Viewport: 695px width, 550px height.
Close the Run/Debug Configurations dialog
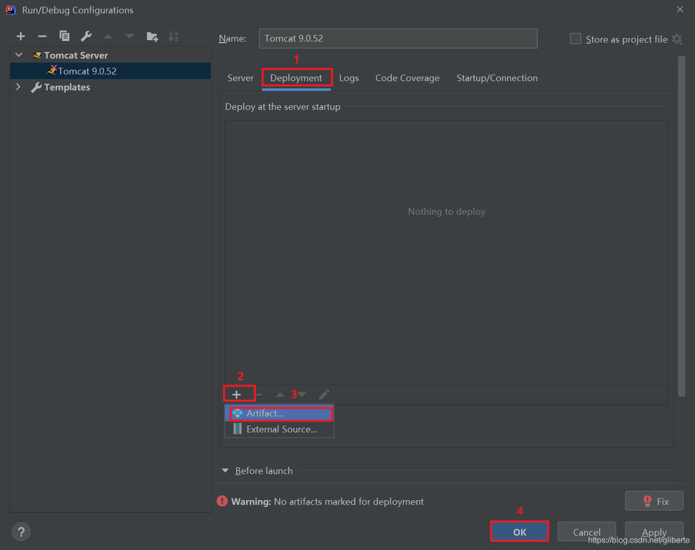(x=680, y=9)
